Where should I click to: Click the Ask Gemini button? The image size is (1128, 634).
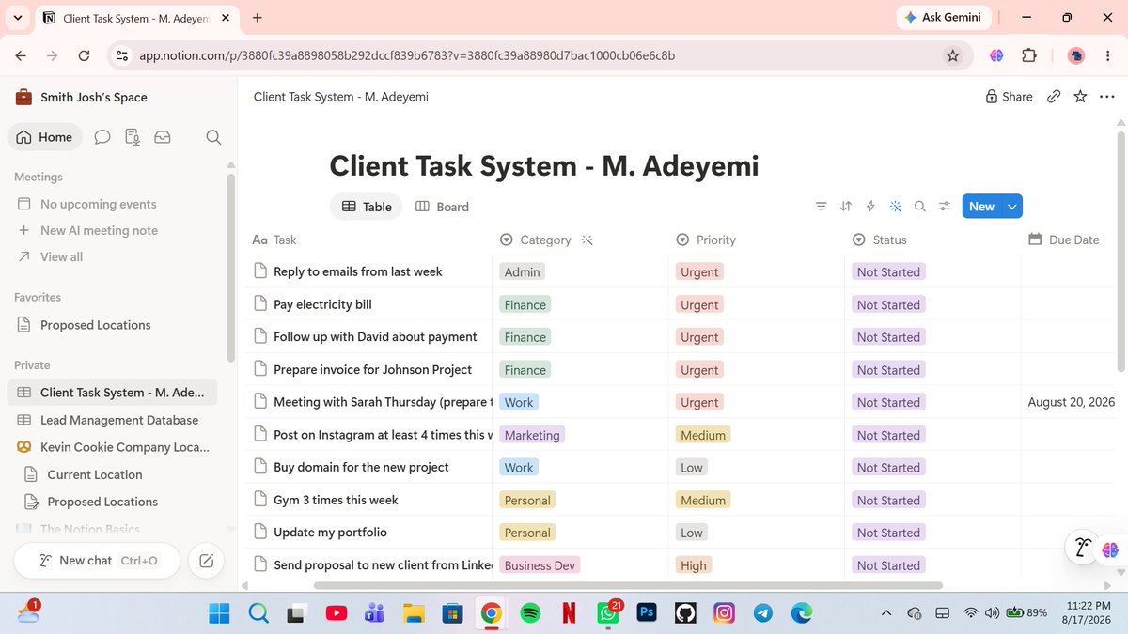943,17
